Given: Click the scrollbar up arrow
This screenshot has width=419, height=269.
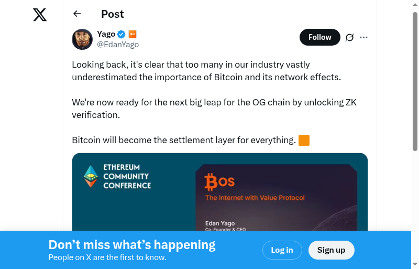Looking at the screenshot, I should coord(415,4).
